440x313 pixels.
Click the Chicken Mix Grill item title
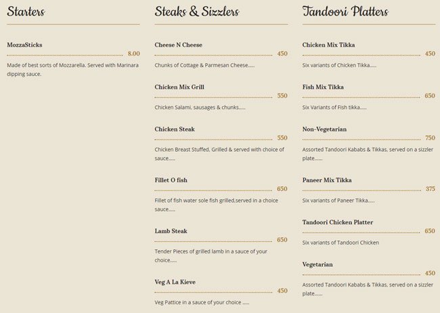(179, 87)
